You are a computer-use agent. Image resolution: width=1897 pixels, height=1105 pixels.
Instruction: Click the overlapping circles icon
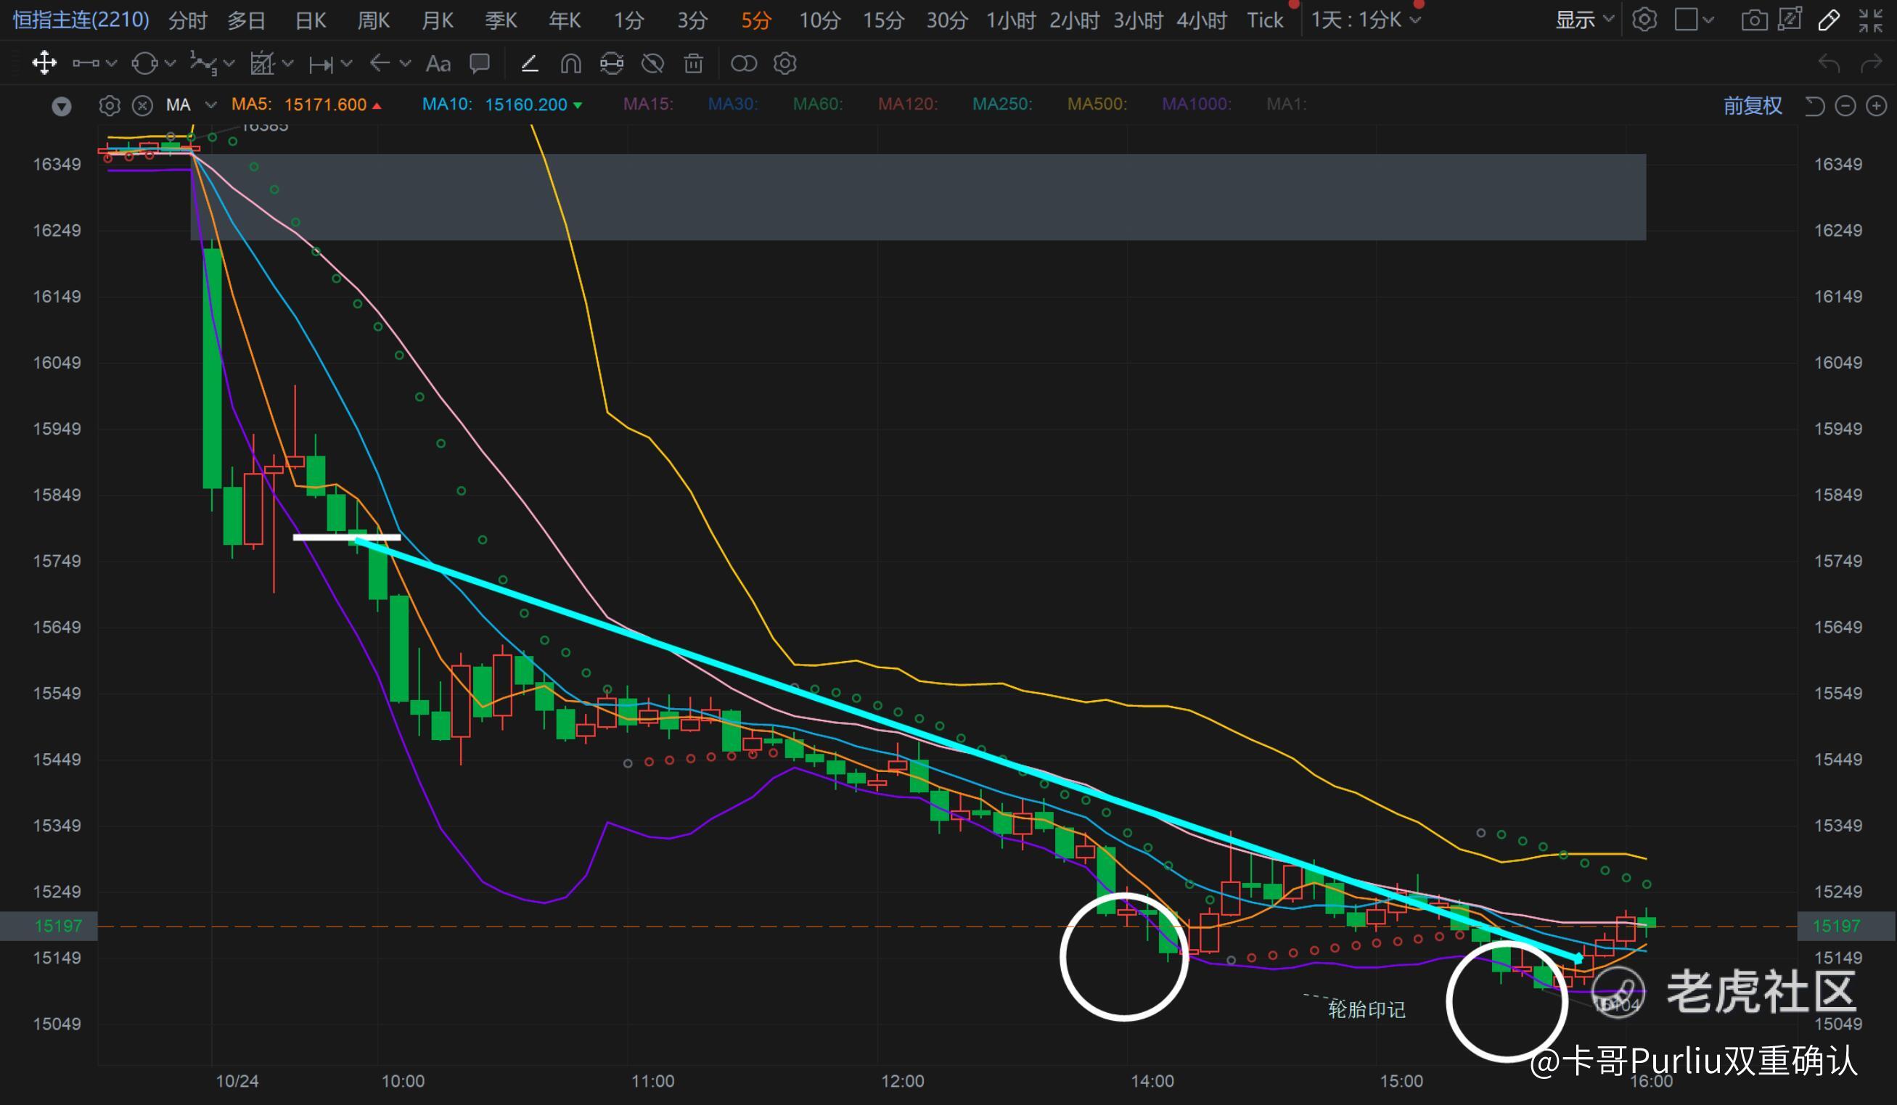744,63
